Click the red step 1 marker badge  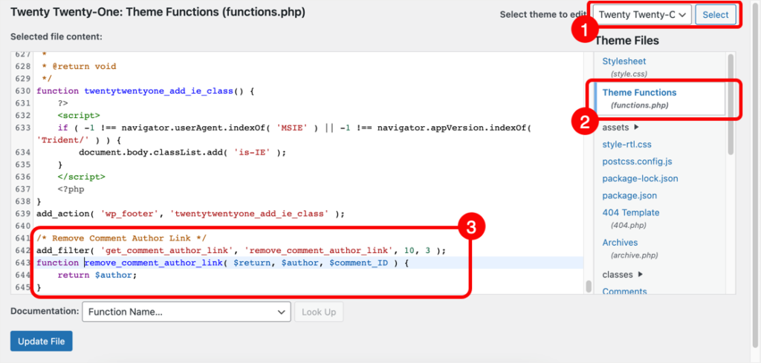point(584,31)
